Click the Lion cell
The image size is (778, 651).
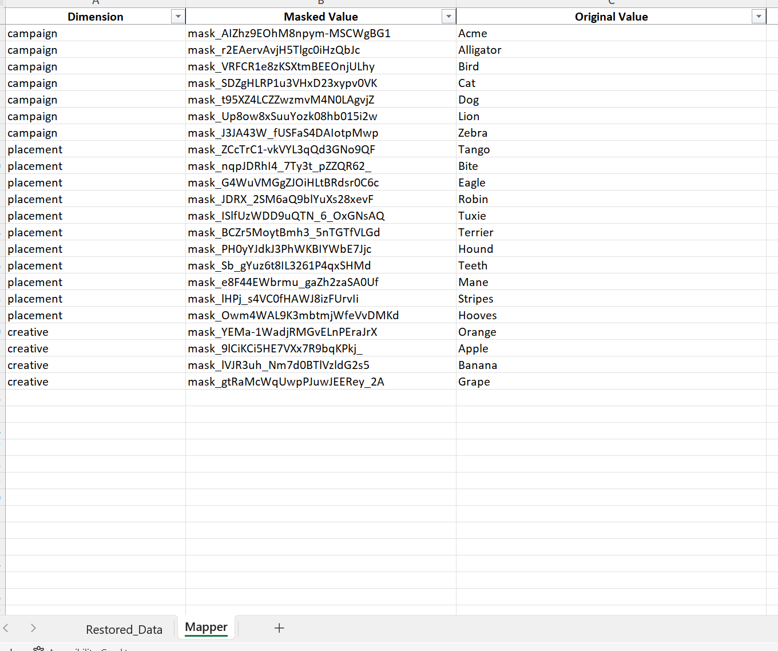[611, 116]
